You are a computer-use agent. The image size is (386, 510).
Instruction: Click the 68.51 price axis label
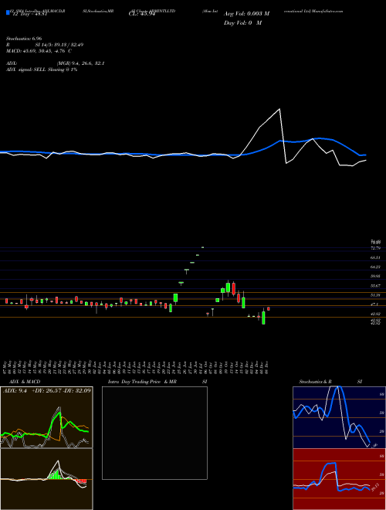[376, 257]
